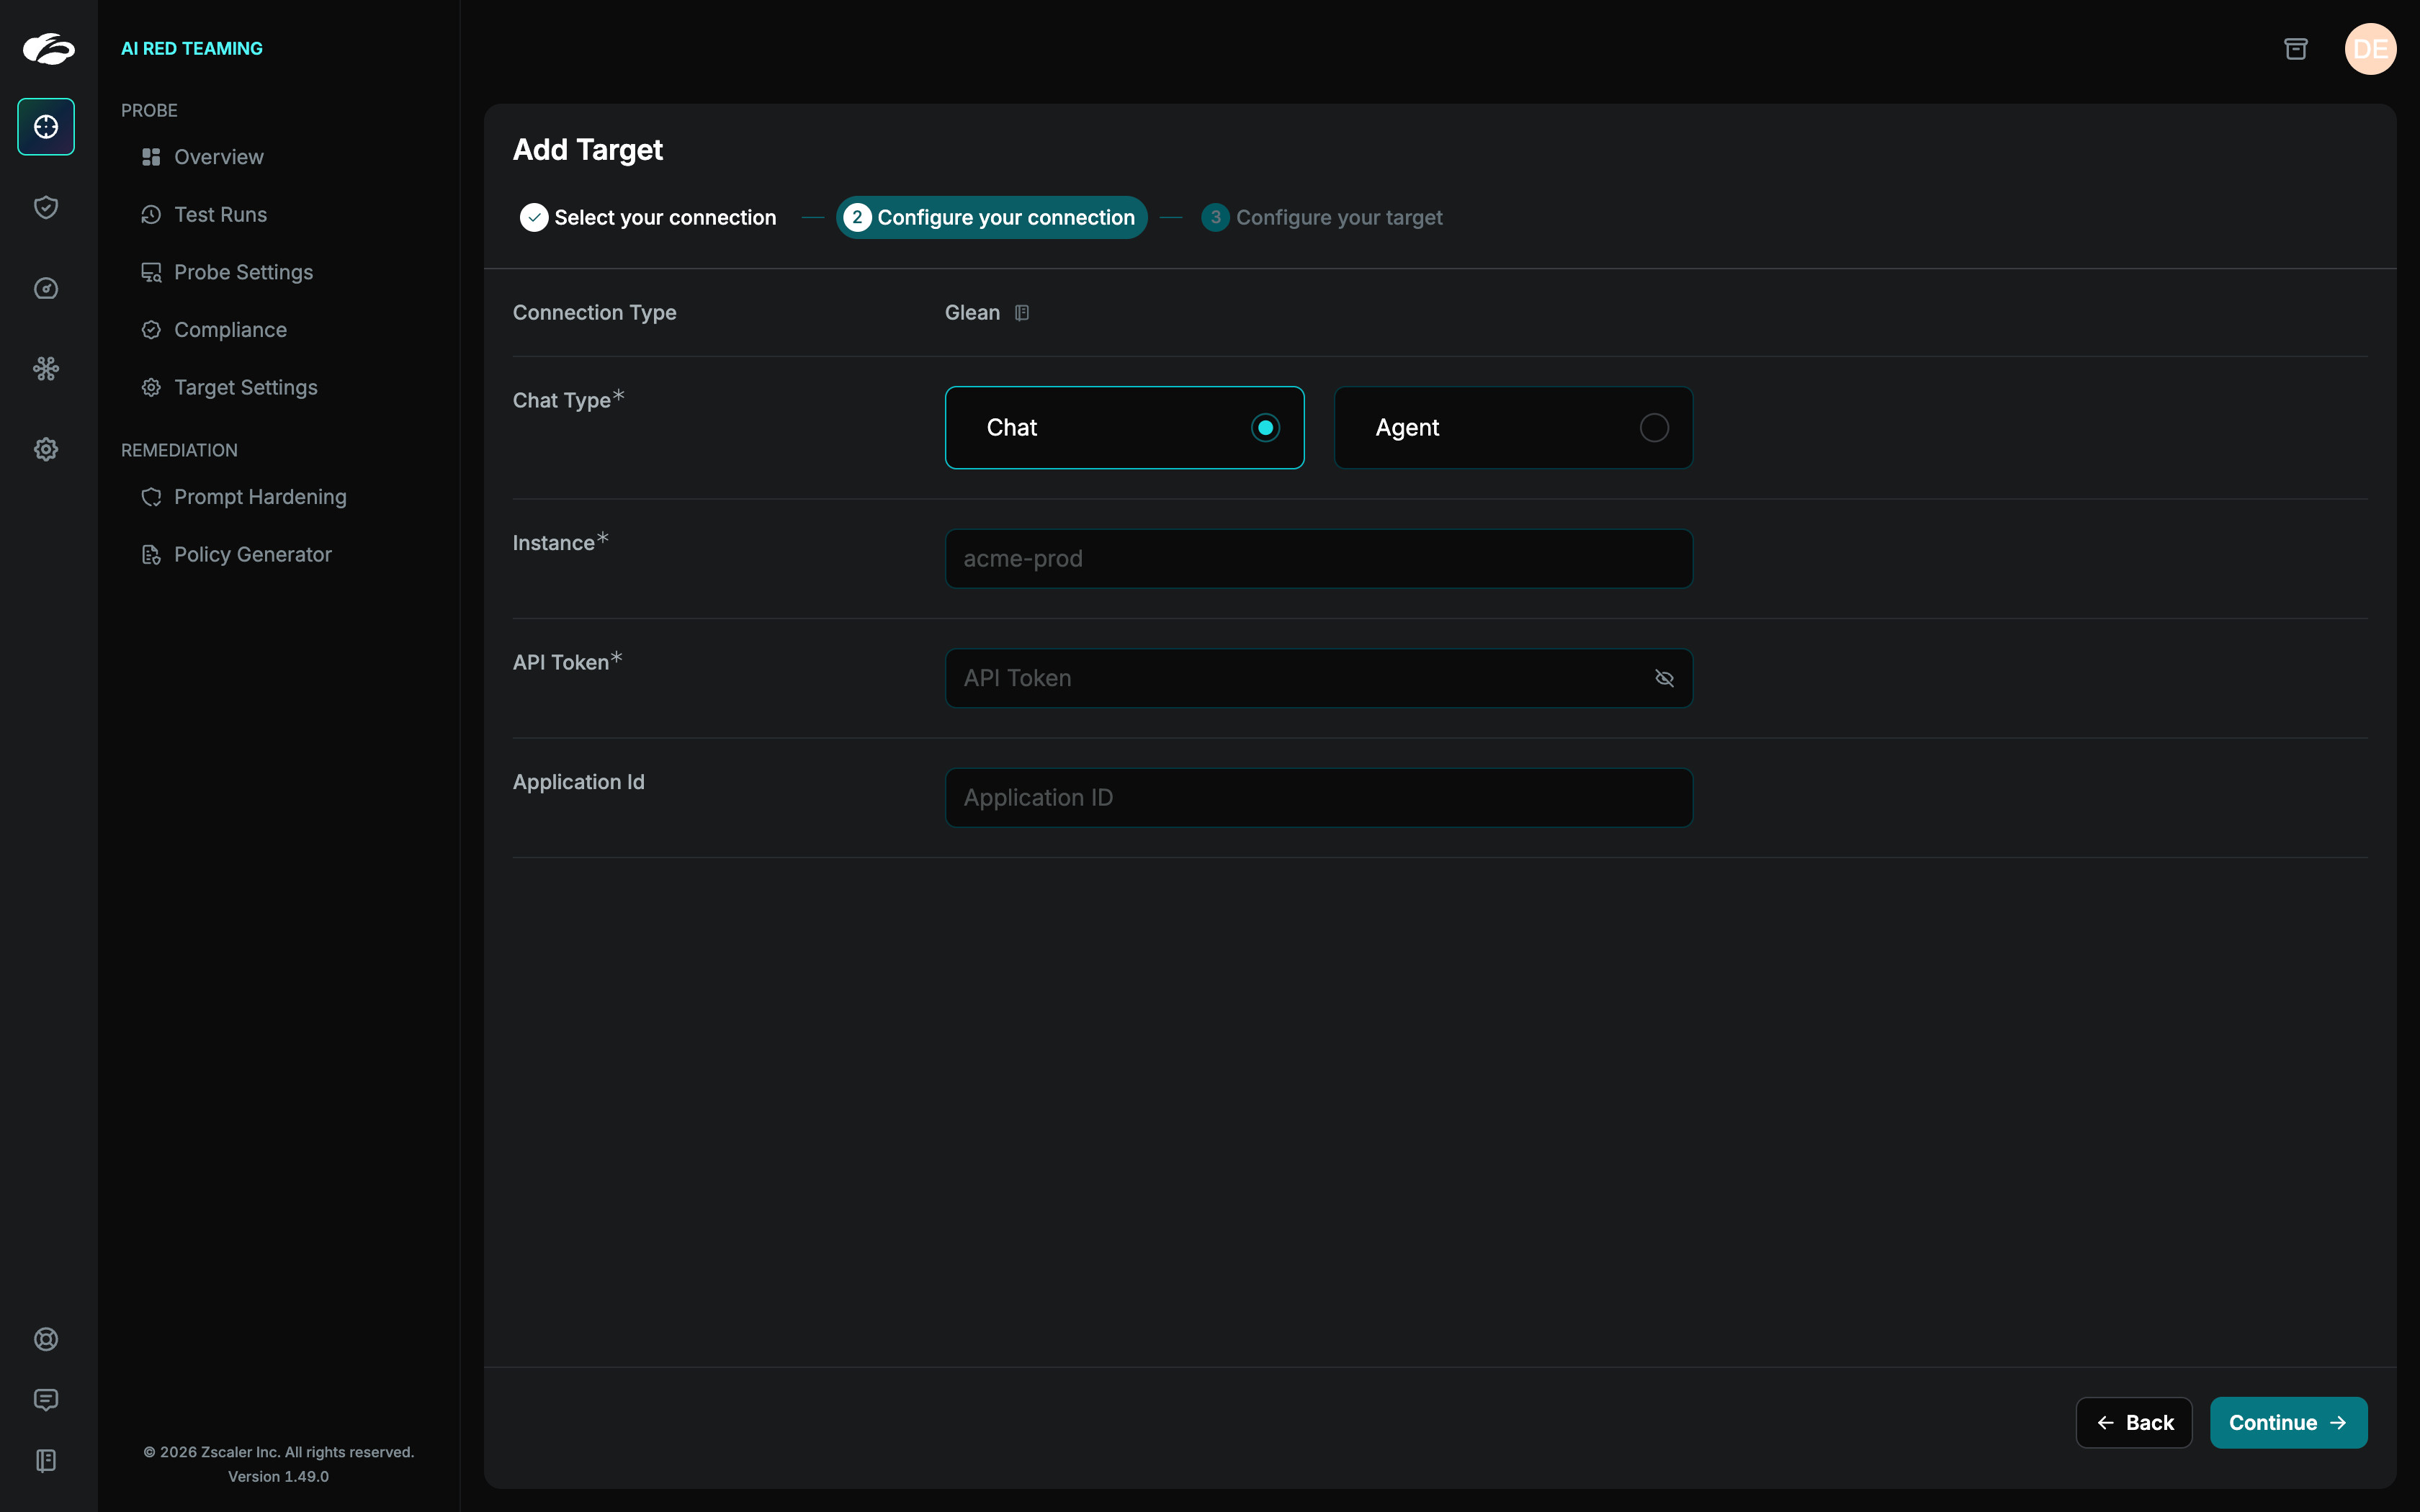Open the snowflake network icon in left rail

(46, 369)
